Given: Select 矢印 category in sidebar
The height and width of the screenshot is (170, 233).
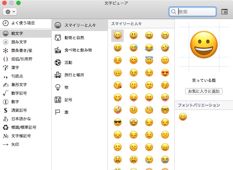Looking at the screenshot, I should 26,144.
